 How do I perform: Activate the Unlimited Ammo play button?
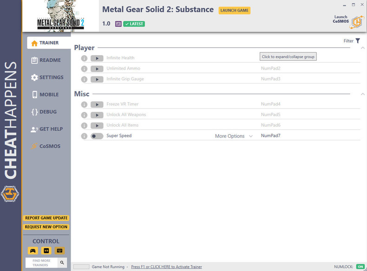coord(97,69)
